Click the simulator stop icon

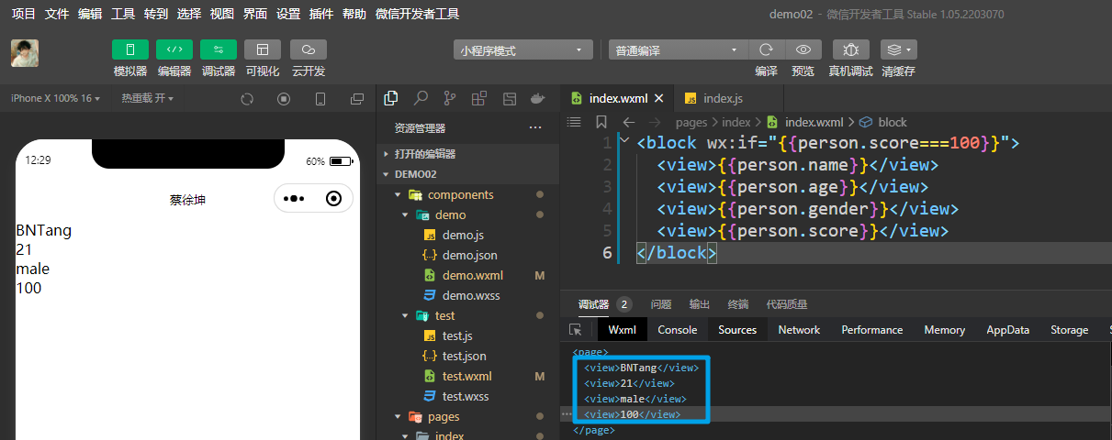tap(284, 99)
